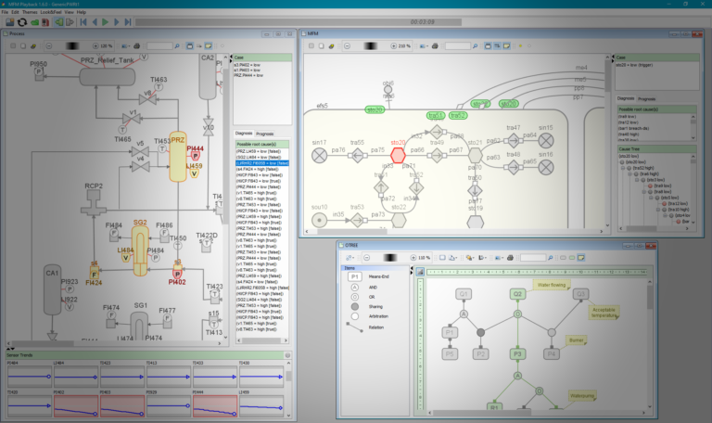Screen dimensions: 712x423
Task: Open the page layout dropdown in OTREE toolbar
Action: pos(452,258)
